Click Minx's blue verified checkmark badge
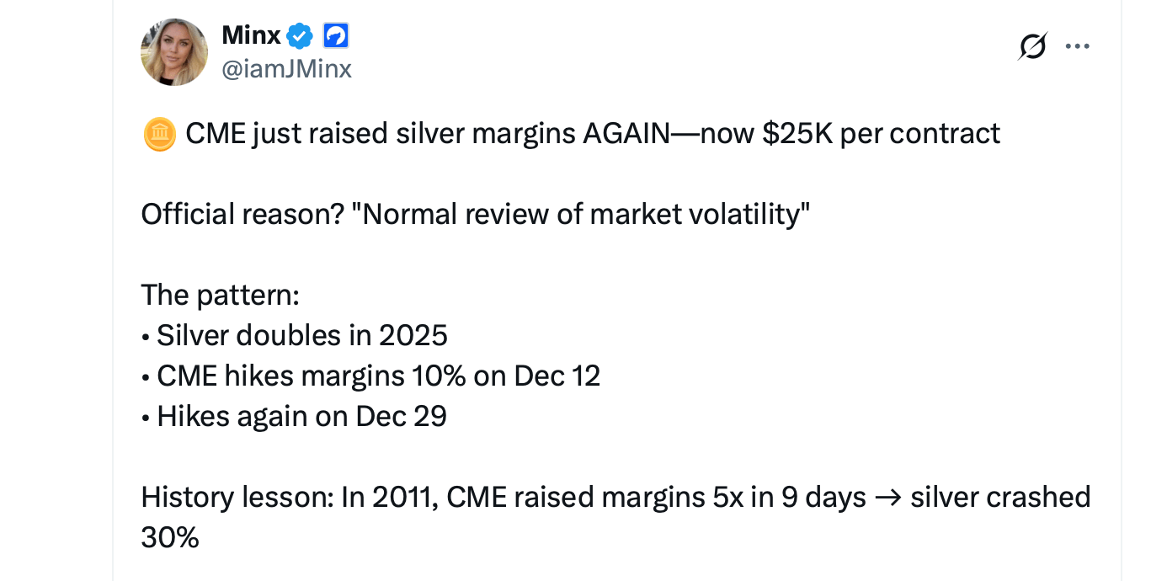1167x581 pixels. click(x=300, y=35)
